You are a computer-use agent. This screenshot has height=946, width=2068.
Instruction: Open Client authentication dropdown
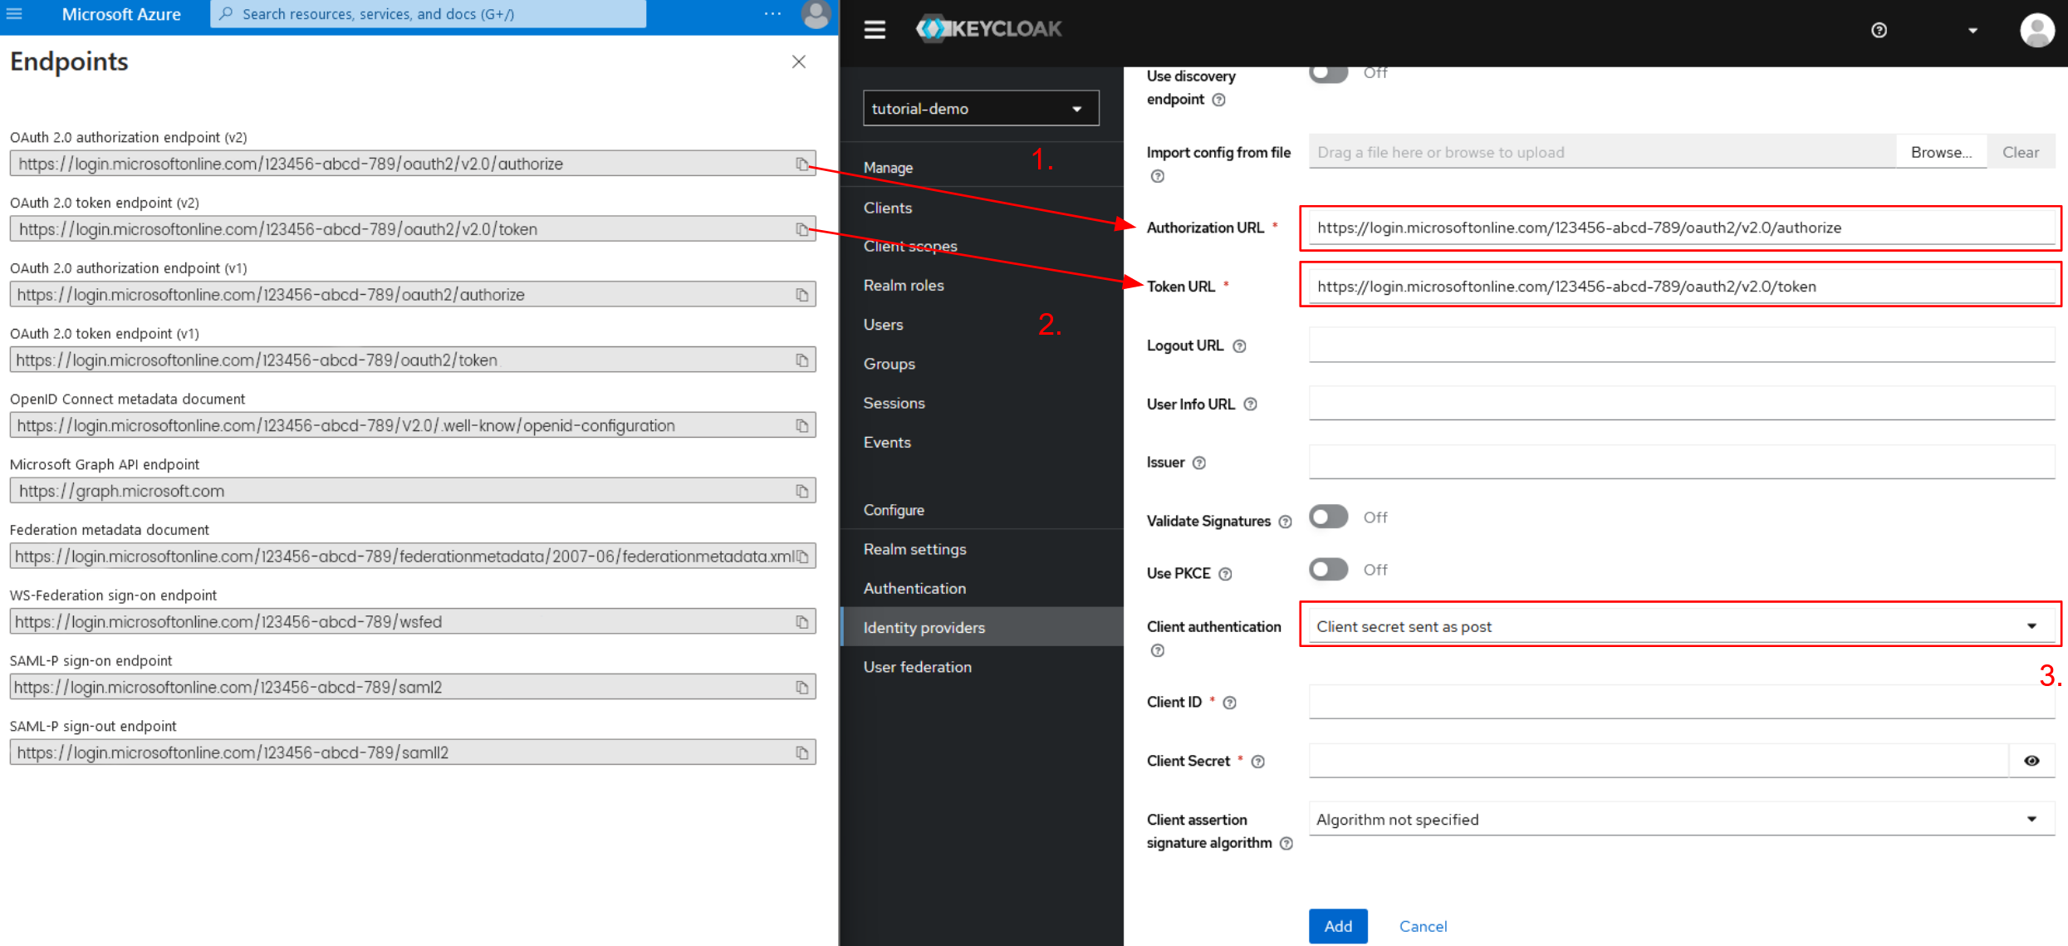pos(1682,626)
